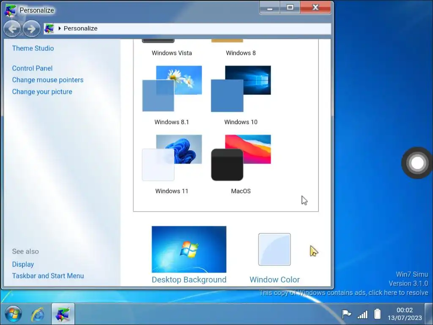The height and width of the screenshot is (325, 433).
Task: Close the Personalize window
Action: 315,8
